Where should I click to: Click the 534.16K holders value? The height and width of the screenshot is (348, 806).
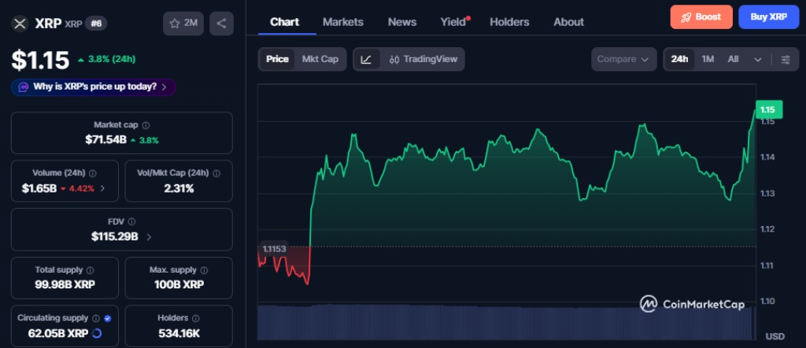(x=179, y=334)
